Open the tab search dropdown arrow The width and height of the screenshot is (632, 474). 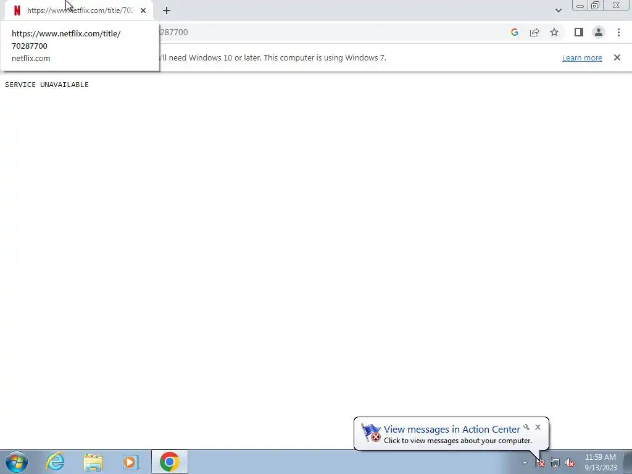(x=558, y=10)
